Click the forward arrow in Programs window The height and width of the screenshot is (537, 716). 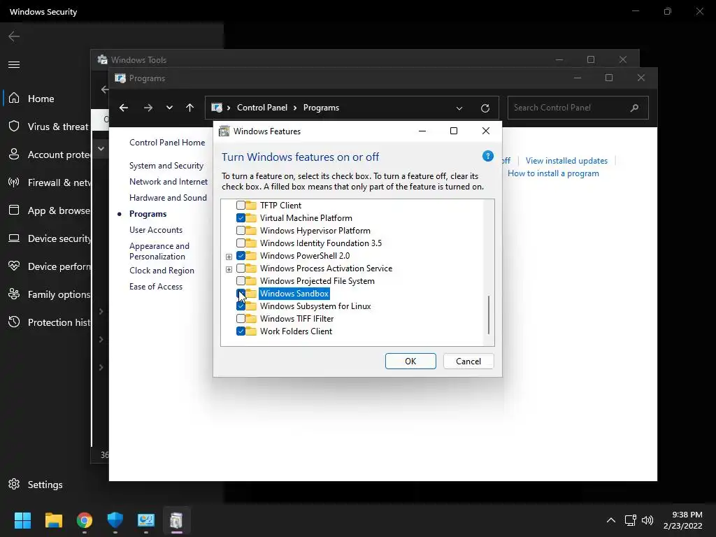pos(148,108)
